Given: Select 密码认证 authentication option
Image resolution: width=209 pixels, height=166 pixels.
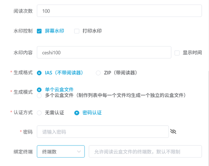Looking at the screenshot, I should tap(77, 113).
